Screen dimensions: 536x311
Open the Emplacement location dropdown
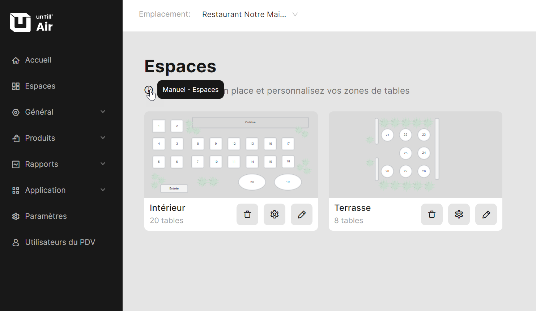click(250, 14)
